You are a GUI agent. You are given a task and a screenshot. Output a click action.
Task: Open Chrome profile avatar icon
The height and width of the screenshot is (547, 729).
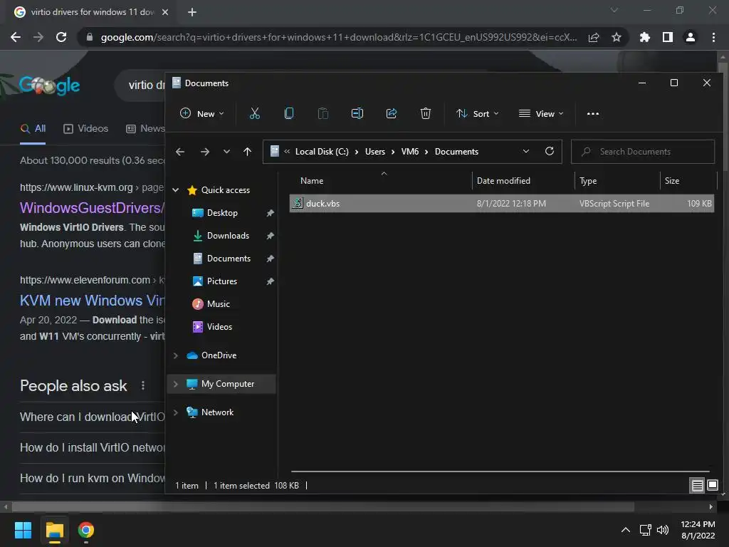(691, 37)
